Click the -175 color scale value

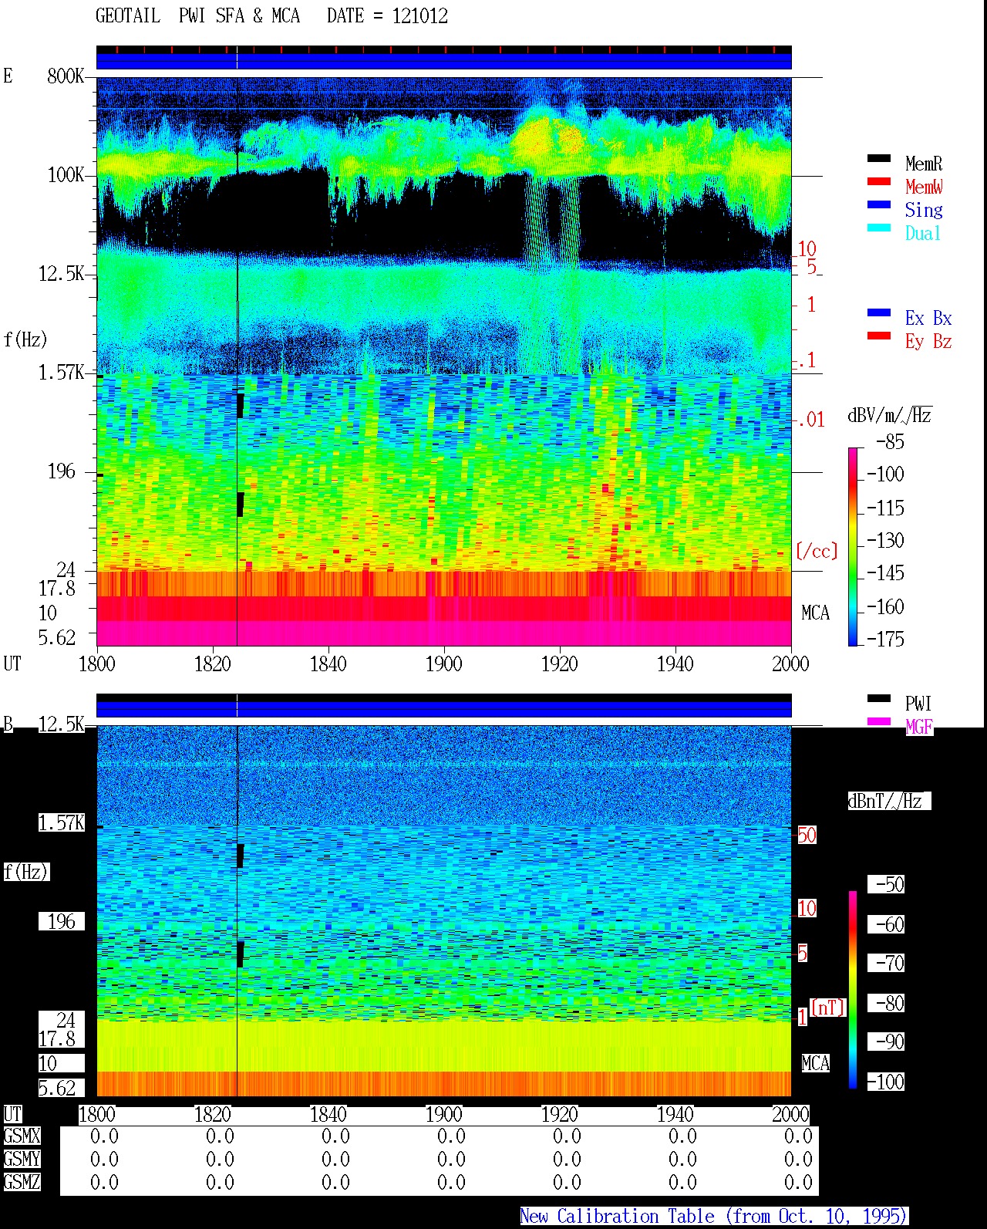pyautogui.click(x=885, y=639)
